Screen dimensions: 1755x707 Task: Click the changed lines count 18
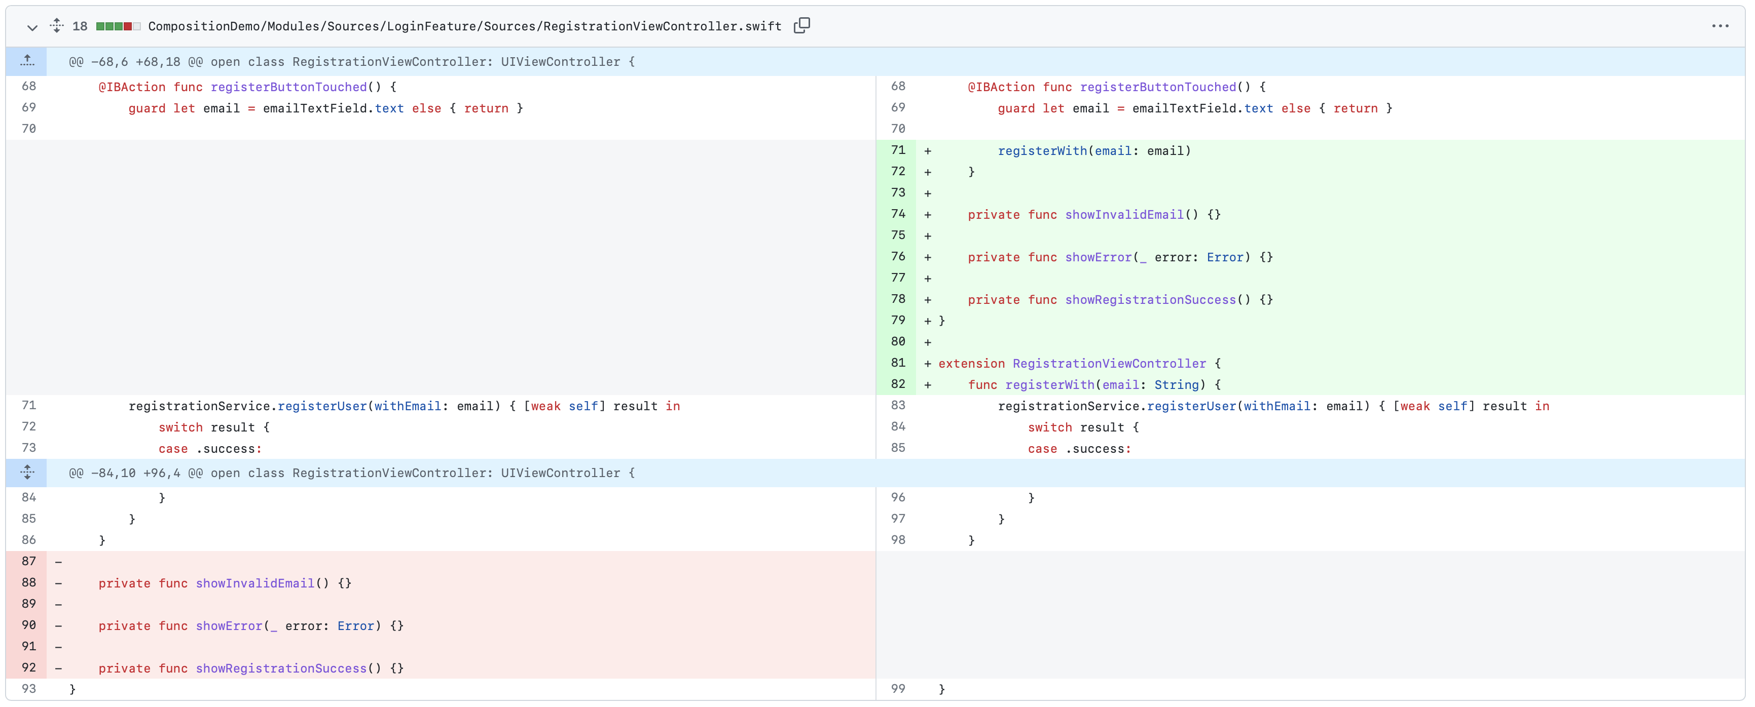click(x=80, y=26)
